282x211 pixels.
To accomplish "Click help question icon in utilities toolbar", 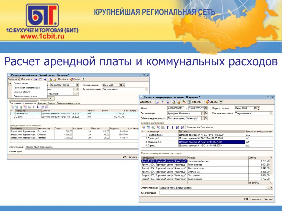I will click(221, 102).
